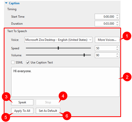Screen dimensions: 132x122
Task: Click the Start Time input field
Action: coord(107,17)
